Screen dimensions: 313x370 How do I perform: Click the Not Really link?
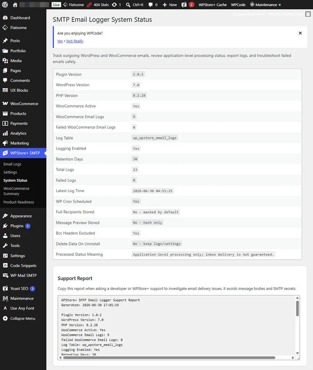pyautogui.click(x=75, y=41)
